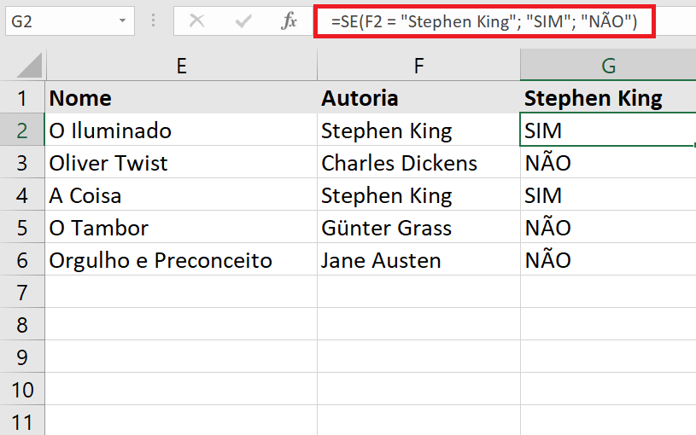This screenshot has width=696, height=435.
Task: Select the 'Orgulho e Preconceito' cell
Action: 181,259
